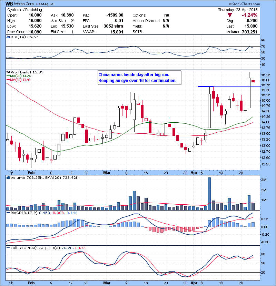Click the Ask price 16.390
Screen dimensions: 276x286
pos(67,15)
